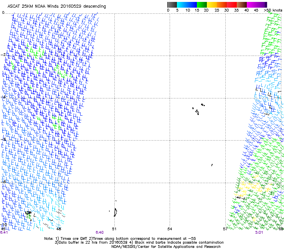
Task: Click the legend label '25' under color bar
Action: coord(217,10)
